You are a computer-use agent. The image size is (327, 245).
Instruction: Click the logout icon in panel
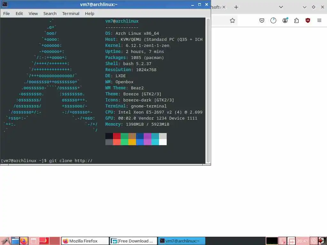[322, 241]
